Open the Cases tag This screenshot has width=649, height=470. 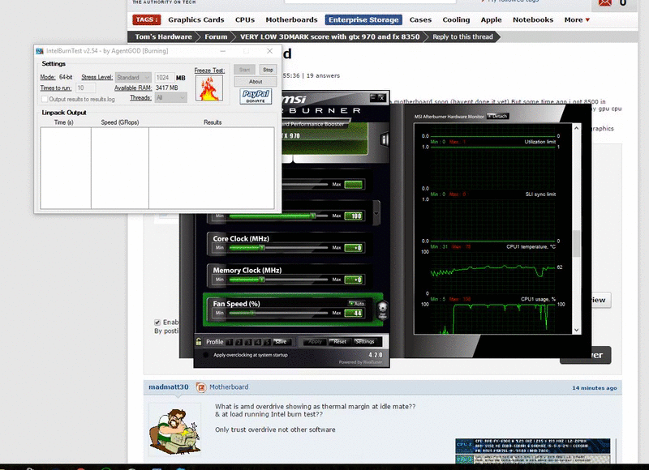(420, 19)
